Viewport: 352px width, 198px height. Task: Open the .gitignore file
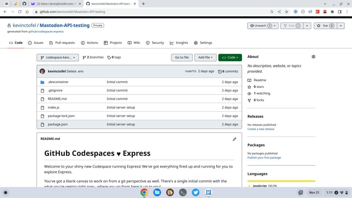tap(55, 90)
